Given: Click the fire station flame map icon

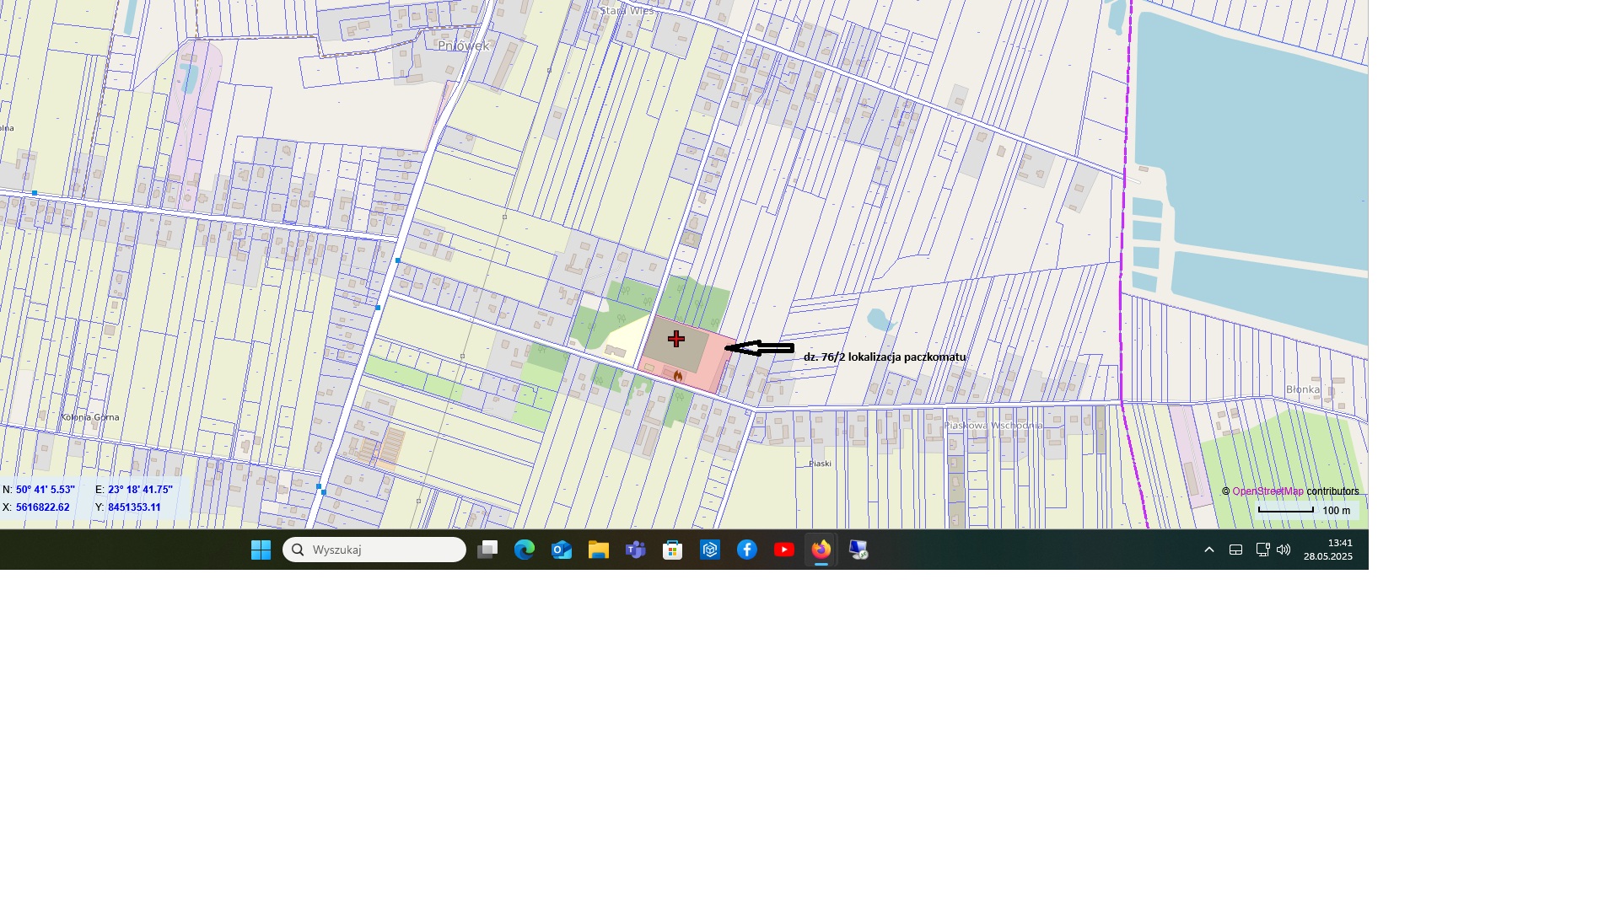Looking at the screenshot, I should [x=678, y=376].
